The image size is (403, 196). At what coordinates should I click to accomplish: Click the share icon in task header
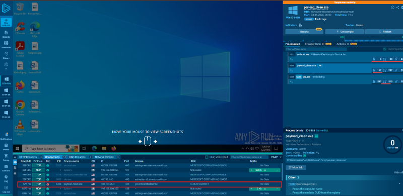click(397, 8)
